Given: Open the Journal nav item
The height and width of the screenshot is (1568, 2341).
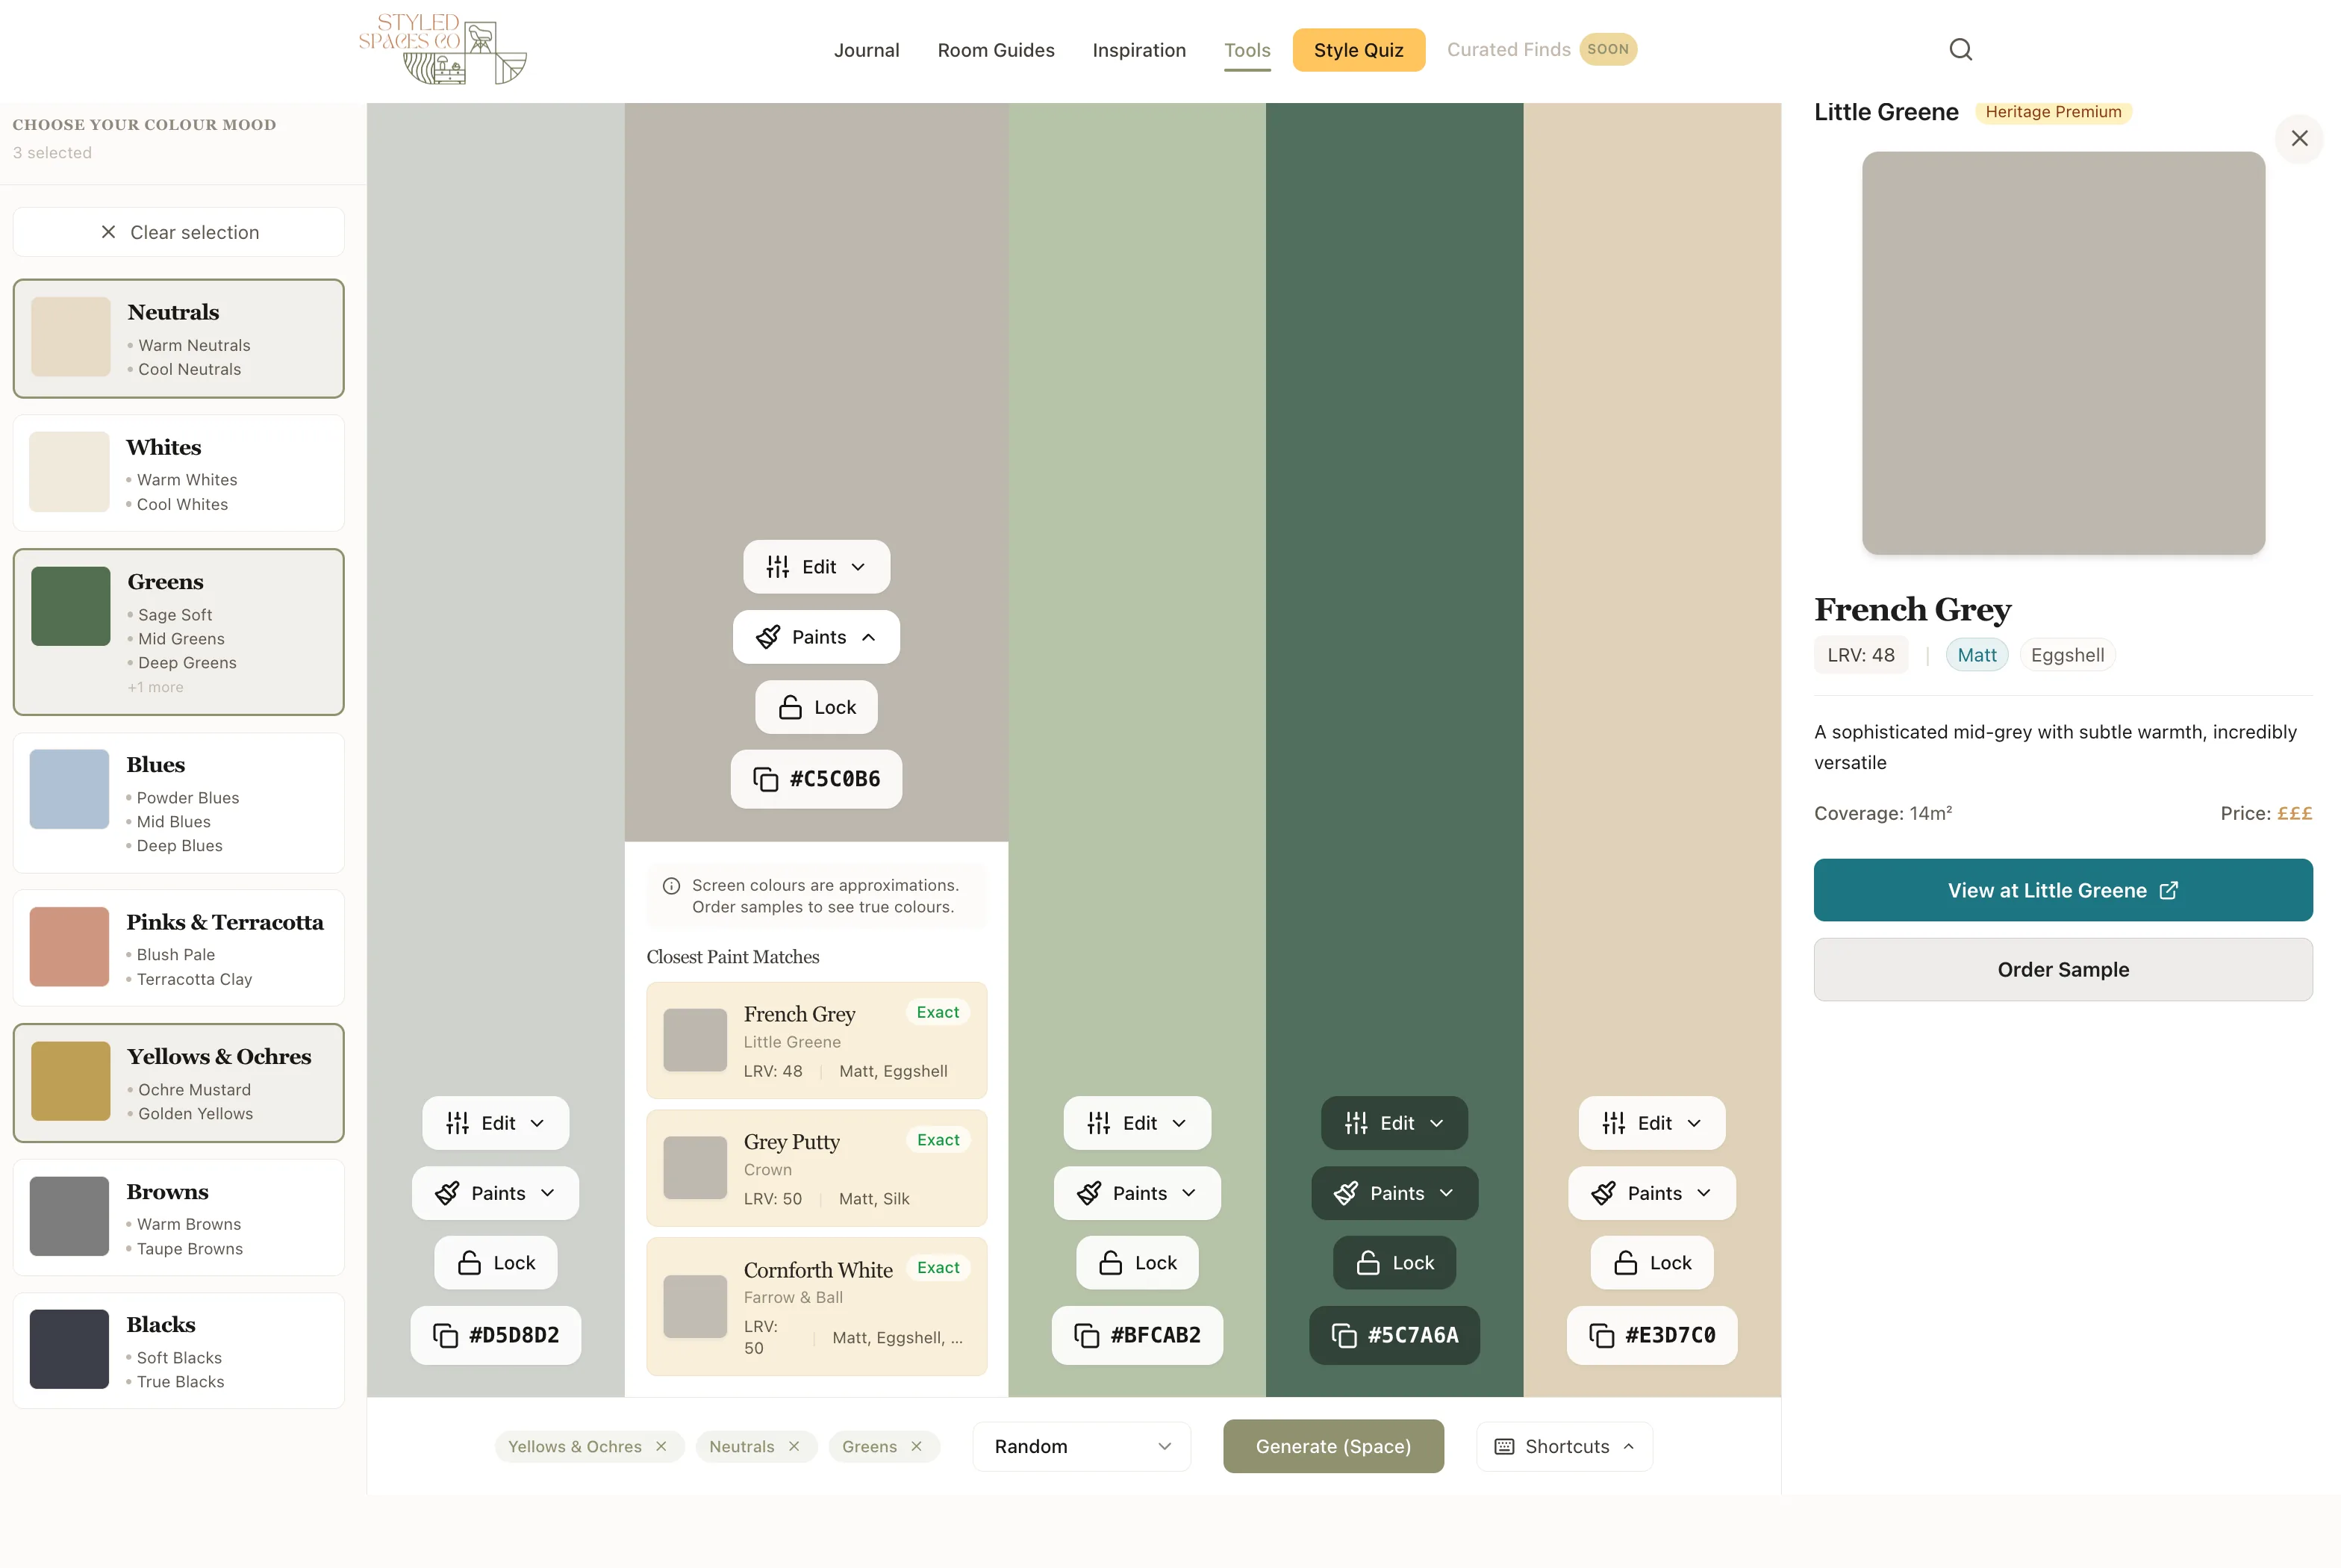Looking at the screenshot, I should (x=867, y=50).
